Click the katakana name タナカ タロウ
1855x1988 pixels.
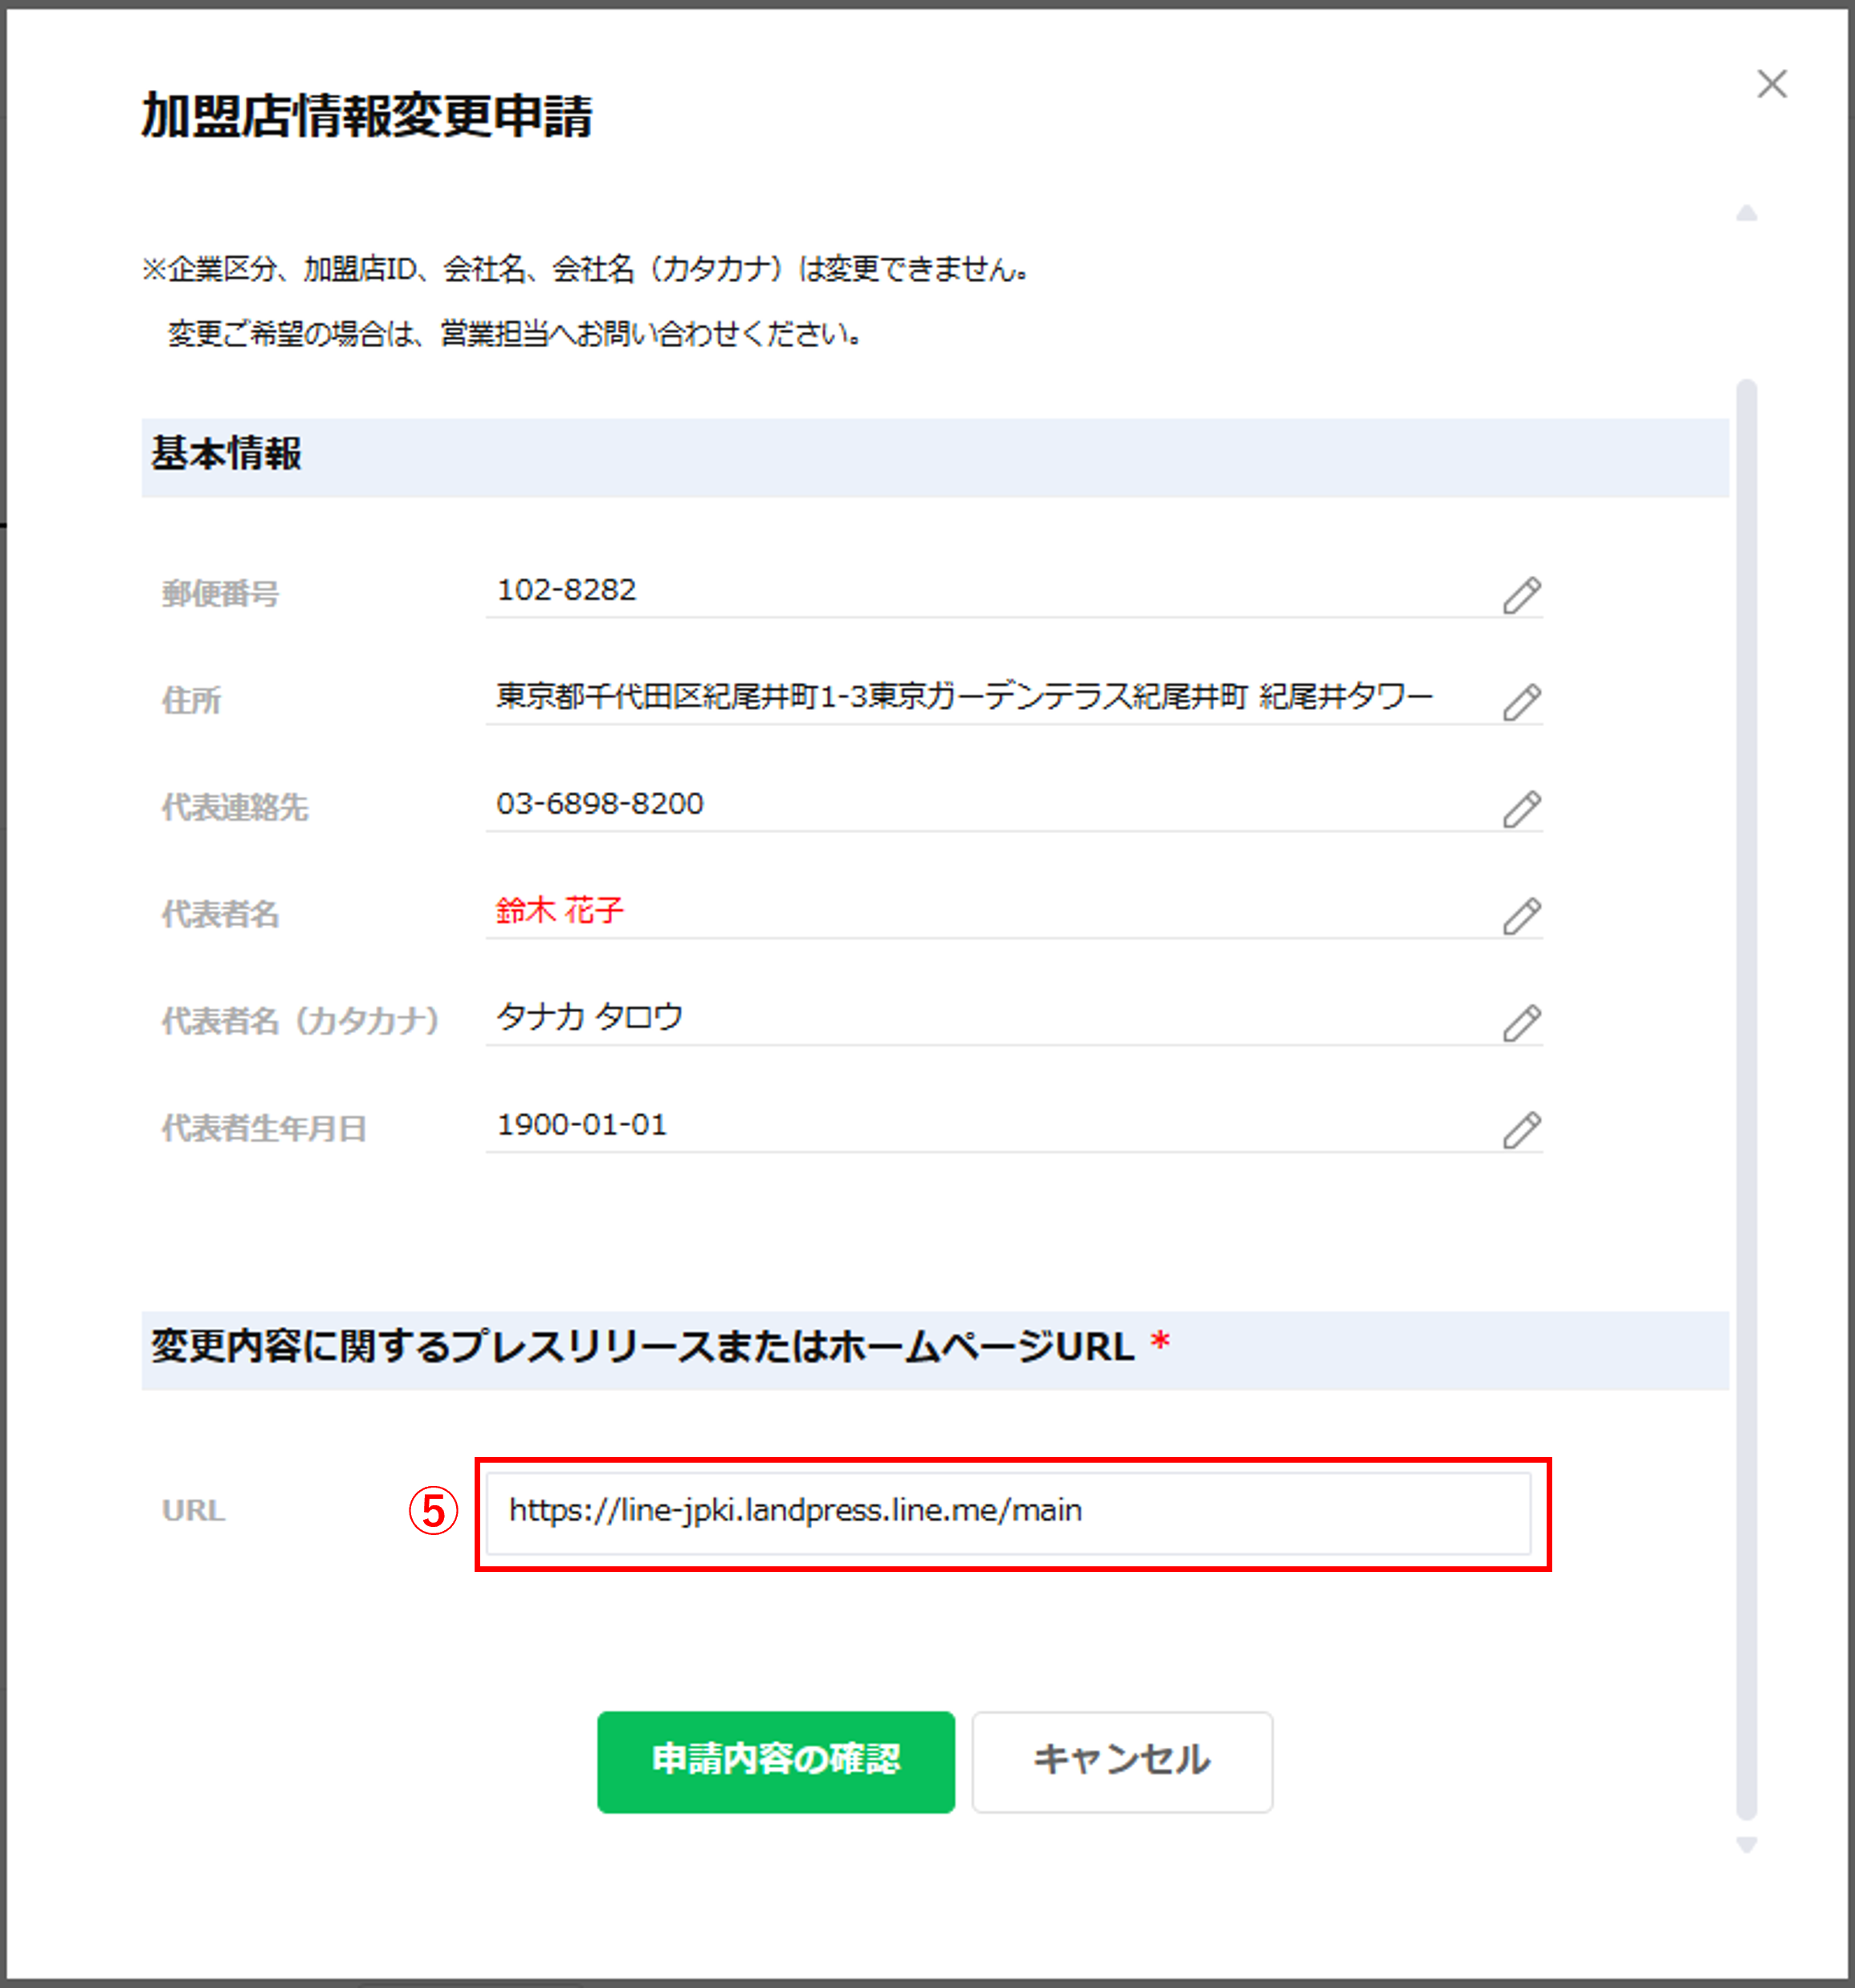tap(589, 1017)
